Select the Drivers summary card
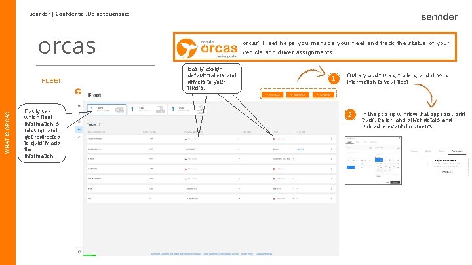Screen dimensions: 472x265 coord(187,109)
